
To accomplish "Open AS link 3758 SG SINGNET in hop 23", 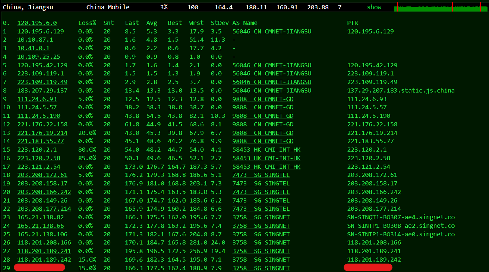I will [261, 217].
